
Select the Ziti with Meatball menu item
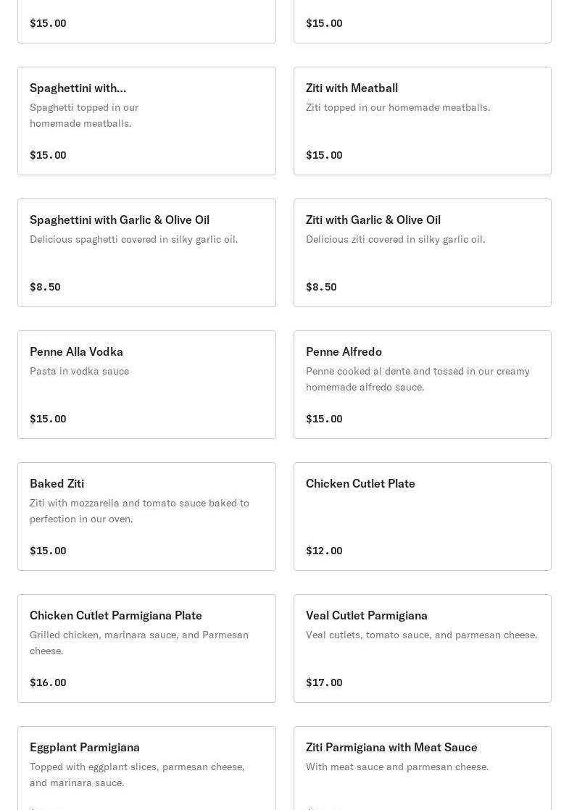coord(422,121)
